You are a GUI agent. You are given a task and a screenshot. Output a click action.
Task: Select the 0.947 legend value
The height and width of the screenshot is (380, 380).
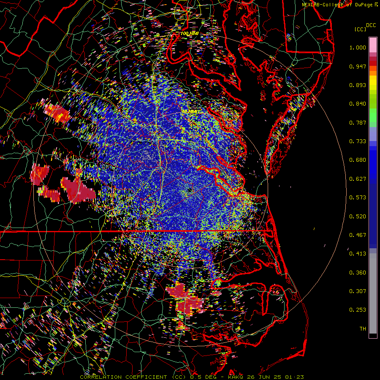click(358, 66)
